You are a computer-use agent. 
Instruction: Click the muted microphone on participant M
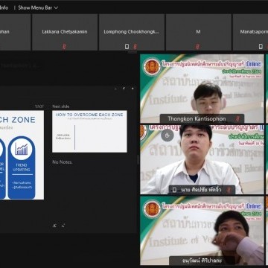(198, 46)
